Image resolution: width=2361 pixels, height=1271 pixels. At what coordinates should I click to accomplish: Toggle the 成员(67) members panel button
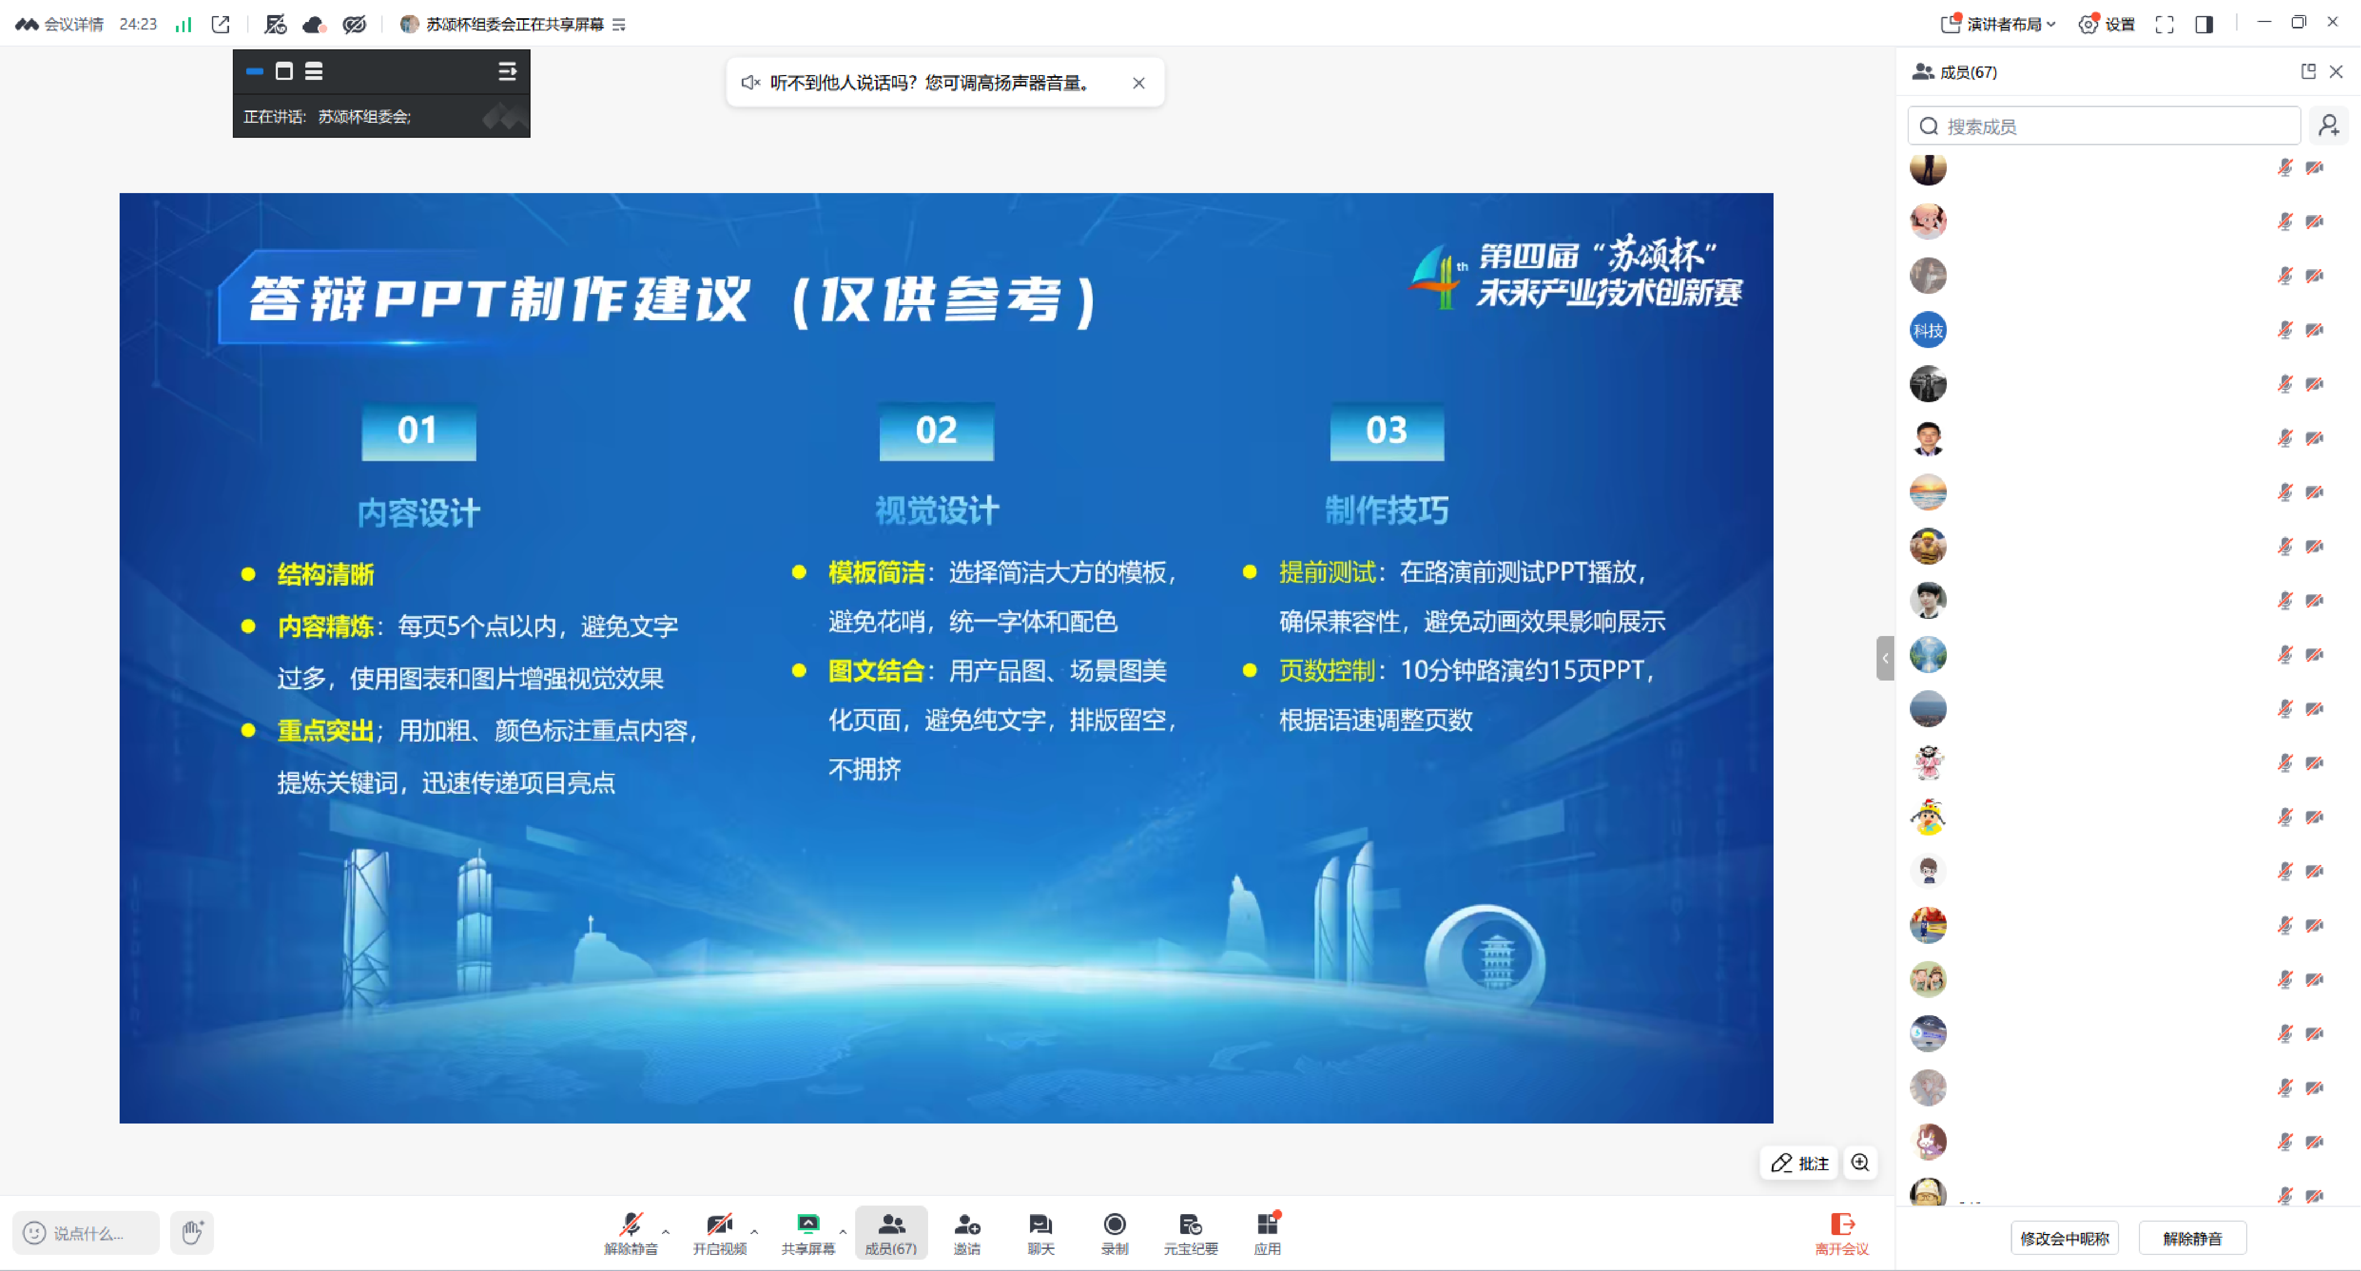click(891, 1232)
